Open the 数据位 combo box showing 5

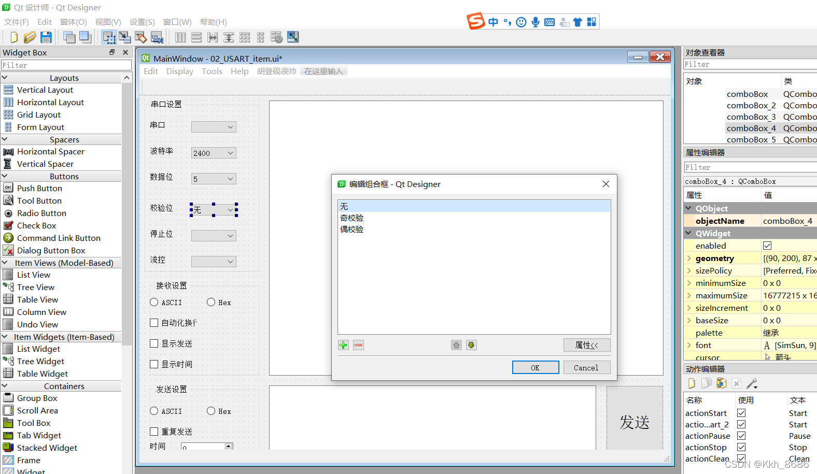click(x=214, y=179)
